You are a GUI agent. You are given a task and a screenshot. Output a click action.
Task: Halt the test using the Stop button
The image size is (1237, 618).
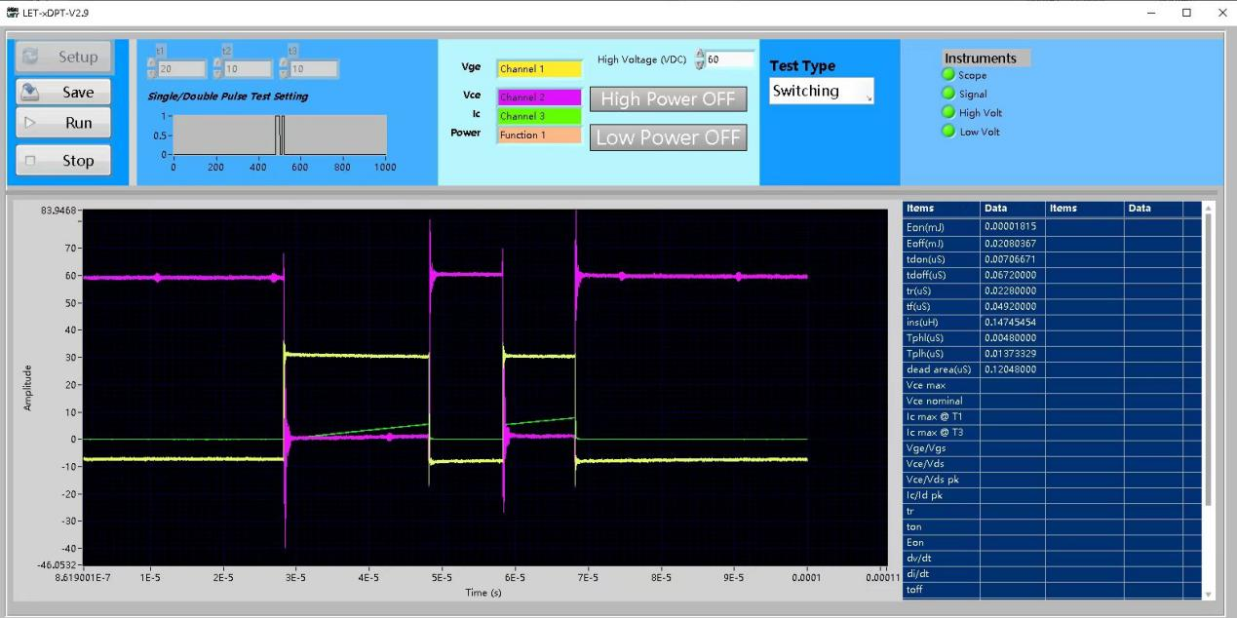64,160
